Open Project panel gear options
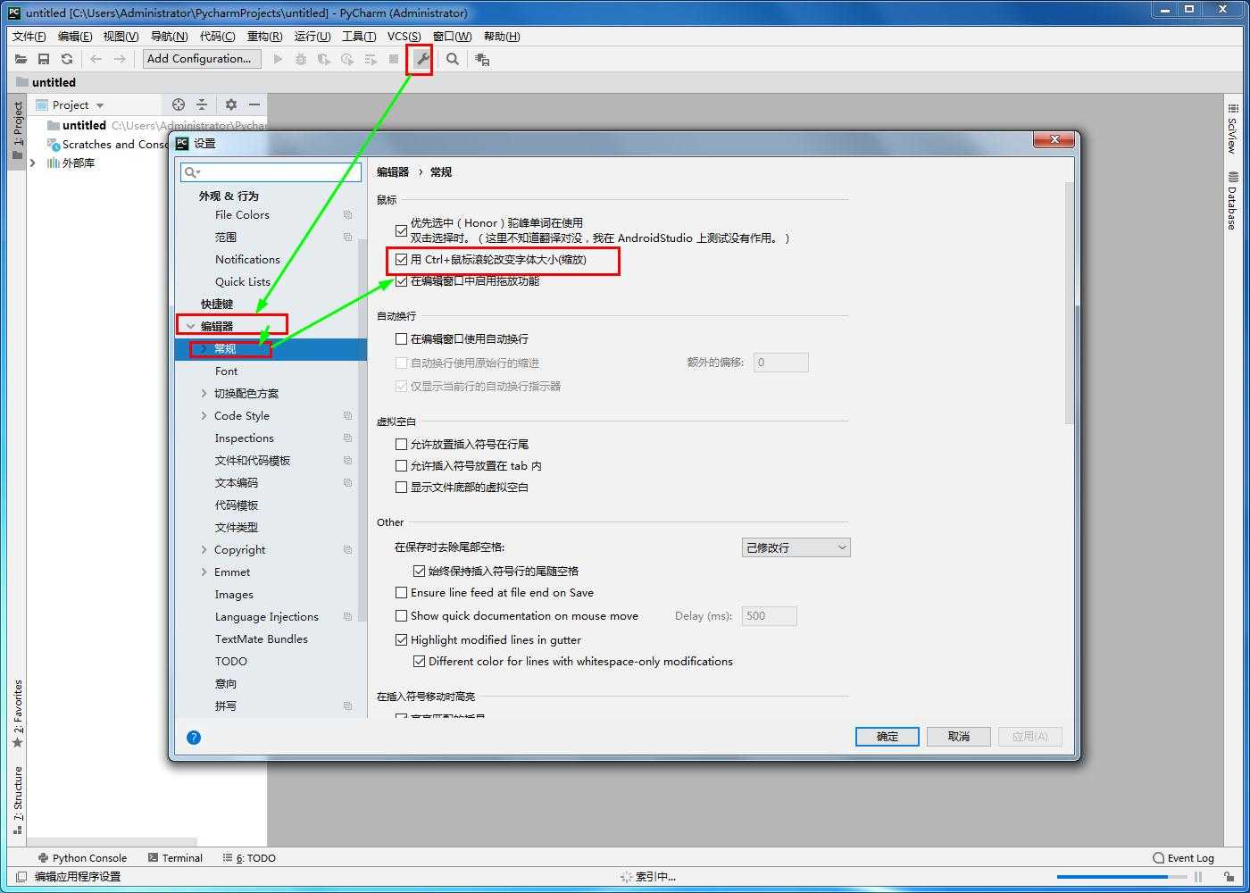The image size is (1250, 893). point(231,104)
